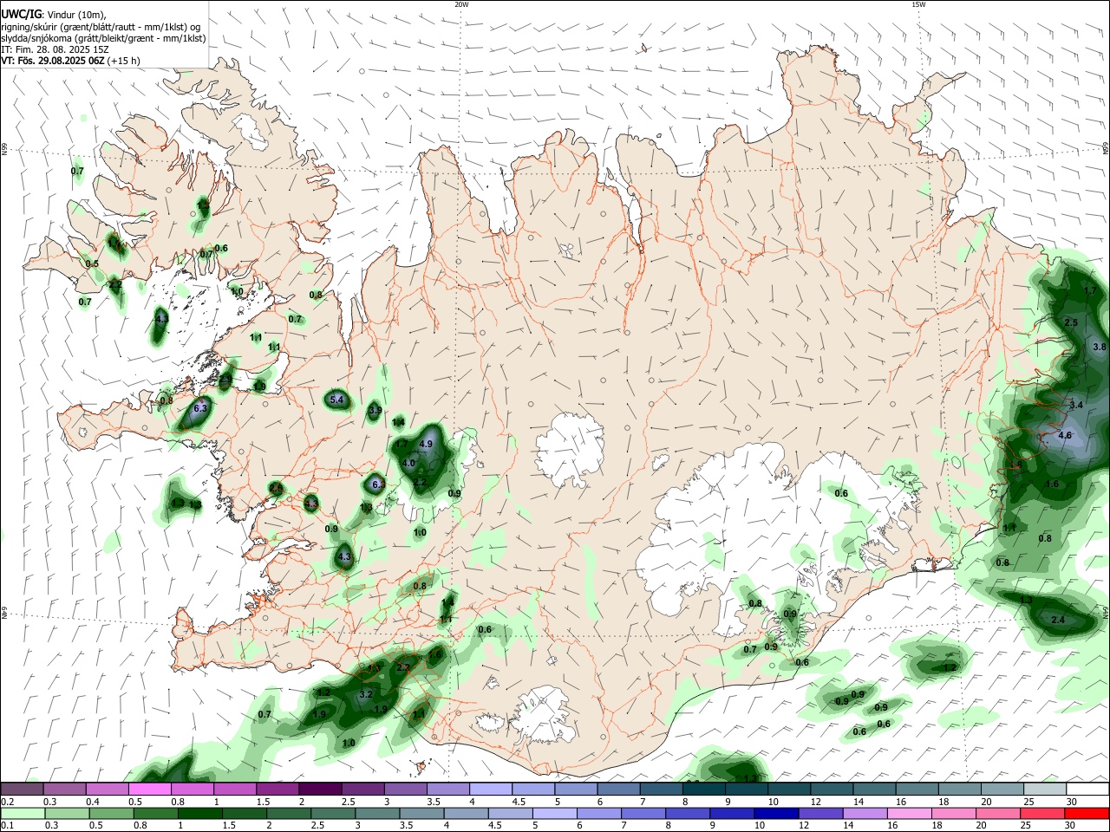Click the 3.4 value off the east coast
The width and height of the screenshot is (1110, 832).
pyautogui.click(x=1077, y=405)
